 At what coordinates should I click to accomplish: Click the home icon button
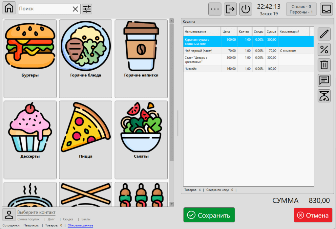click(x=9, y=9)
